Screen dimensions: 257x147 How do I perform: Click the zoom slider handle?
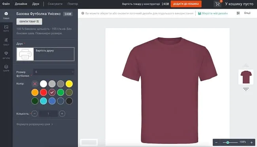228,142
